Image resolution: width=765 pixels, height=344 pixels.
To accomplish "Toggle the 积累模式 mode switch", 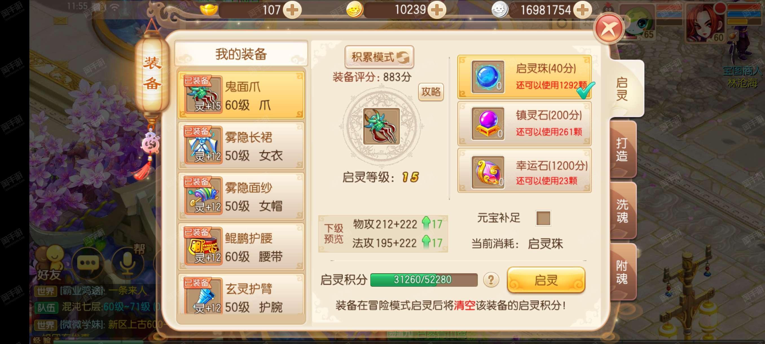I will point(379,57).
